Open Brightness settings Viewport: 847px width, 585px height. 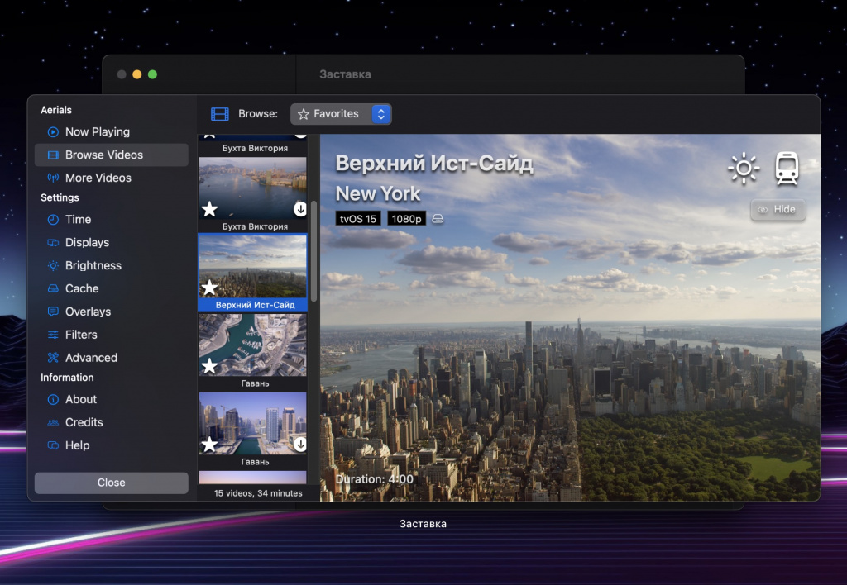pos(111,265)
